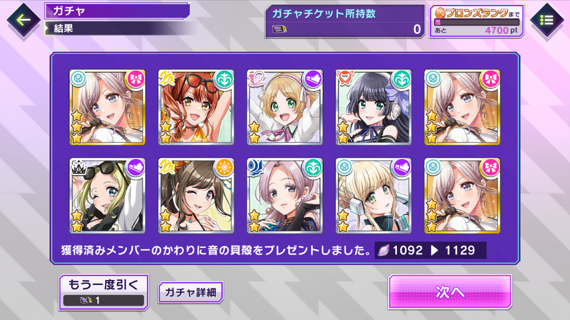Screen dimensions: 570x320
Task: Tap the gacha ticket icon
Action: (x=279, y=29)
